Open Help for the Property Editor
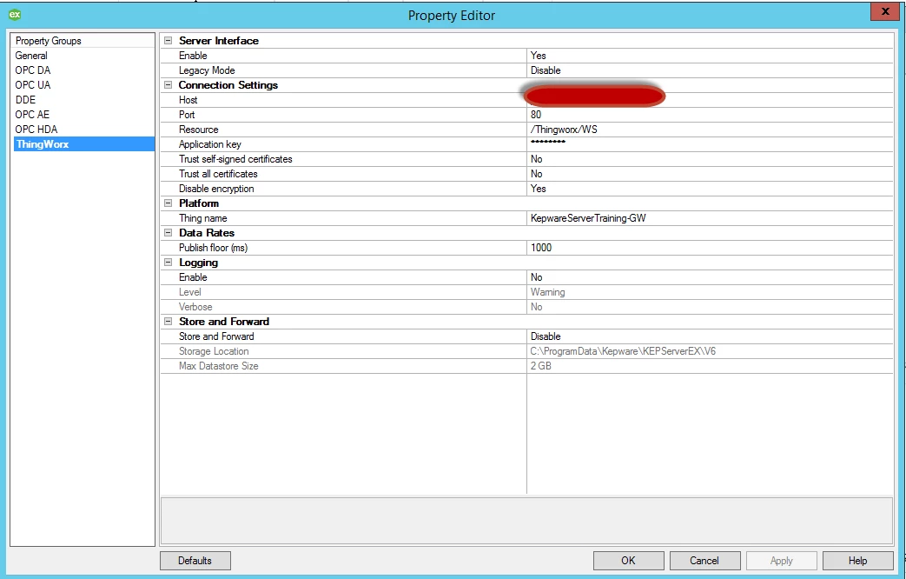The height and width of the screenshot is (579, 906). click(x=857, y=561)
